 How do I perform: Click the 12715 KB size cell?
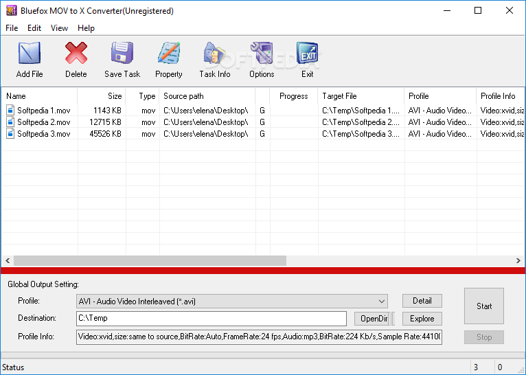[105, 122]
